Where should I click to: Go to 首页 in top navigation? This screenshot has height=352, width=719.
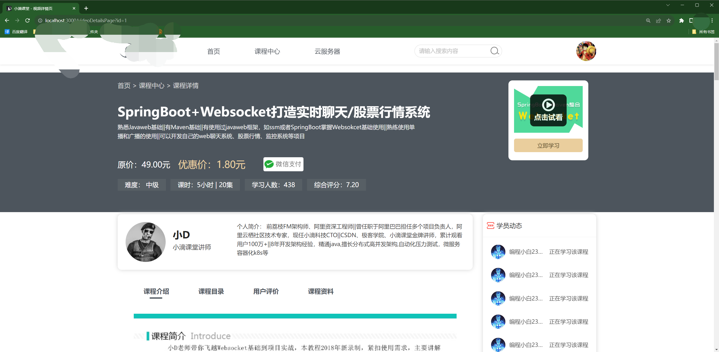[214, 51]
